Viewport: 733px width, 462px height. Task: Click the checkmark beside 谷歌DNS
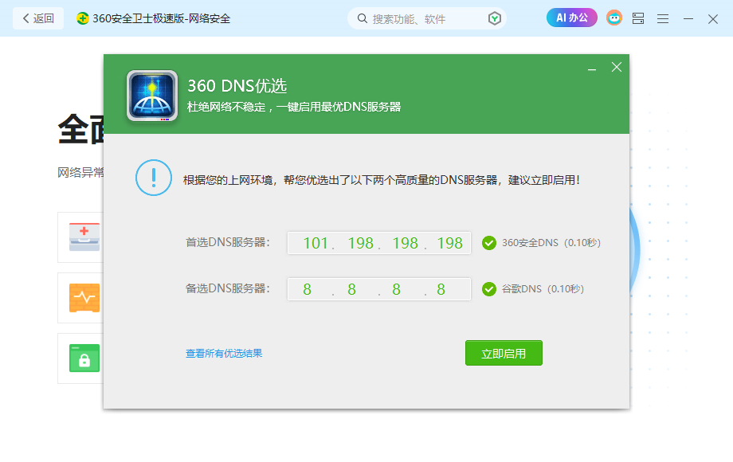point(488,289)
